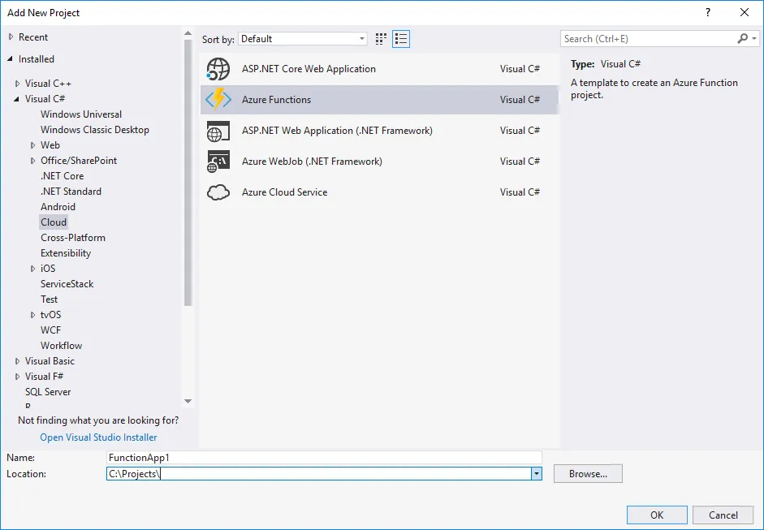Screen dimensions: 764x530
Task: Click the Azure WebJob console icon
Action: [x=218, y=162]
